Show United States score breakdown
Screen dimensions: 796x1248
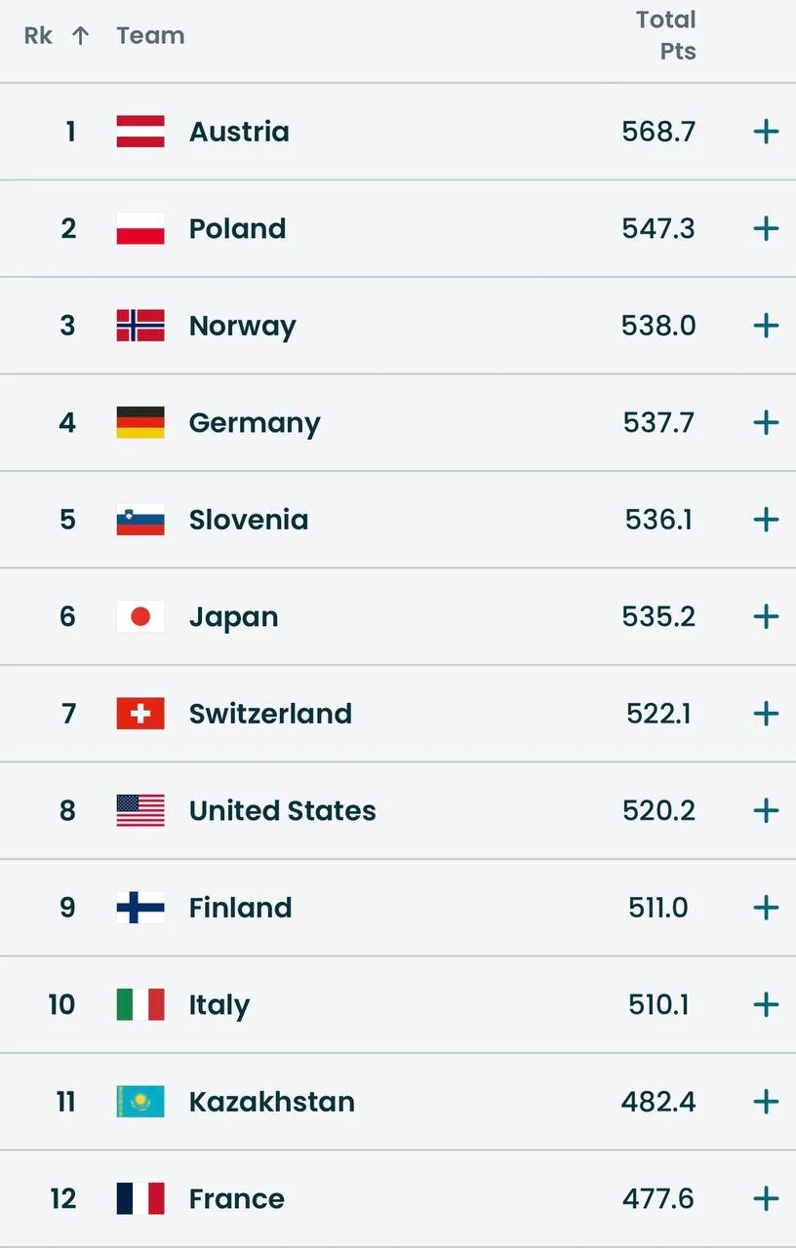[766, 811]
